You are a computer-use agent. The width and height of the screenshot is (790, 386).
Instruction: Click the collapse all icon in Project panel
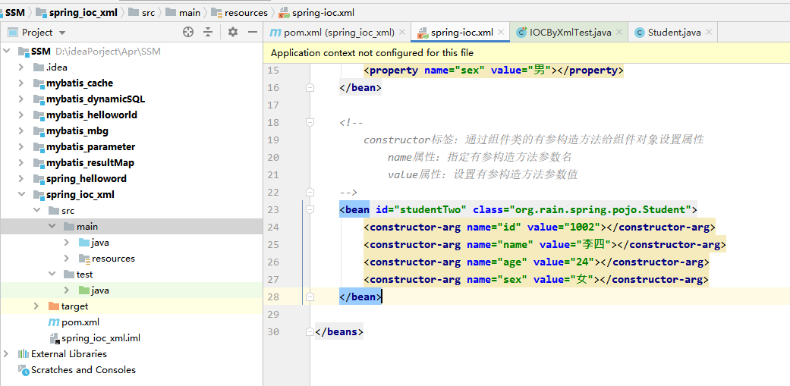[208, 32]
